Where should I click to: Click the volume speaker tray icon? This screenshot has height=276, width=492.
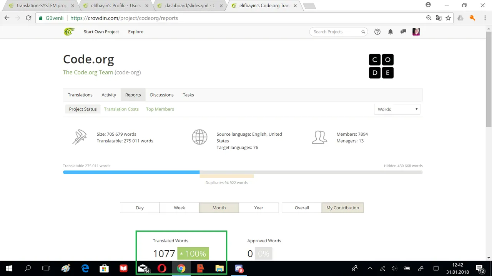(394, 268)
